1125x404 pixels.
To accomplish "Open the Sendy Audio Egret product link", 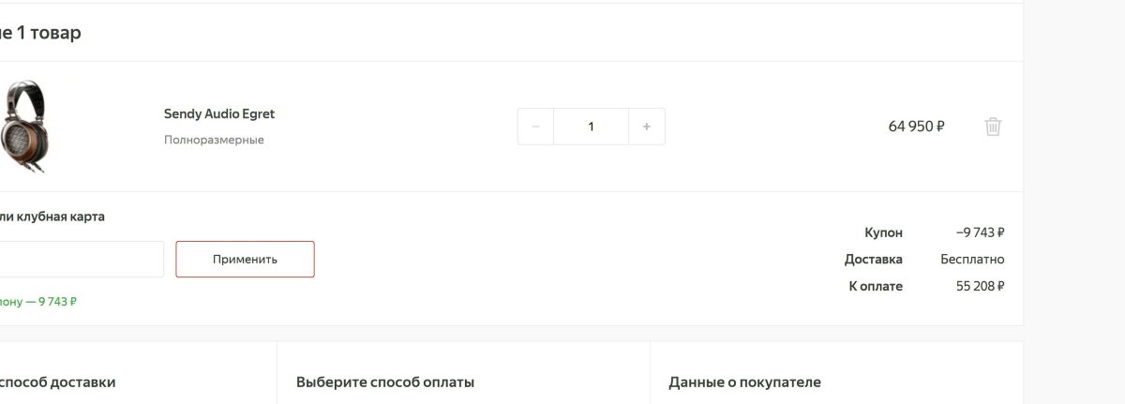I will click(219, 114).
